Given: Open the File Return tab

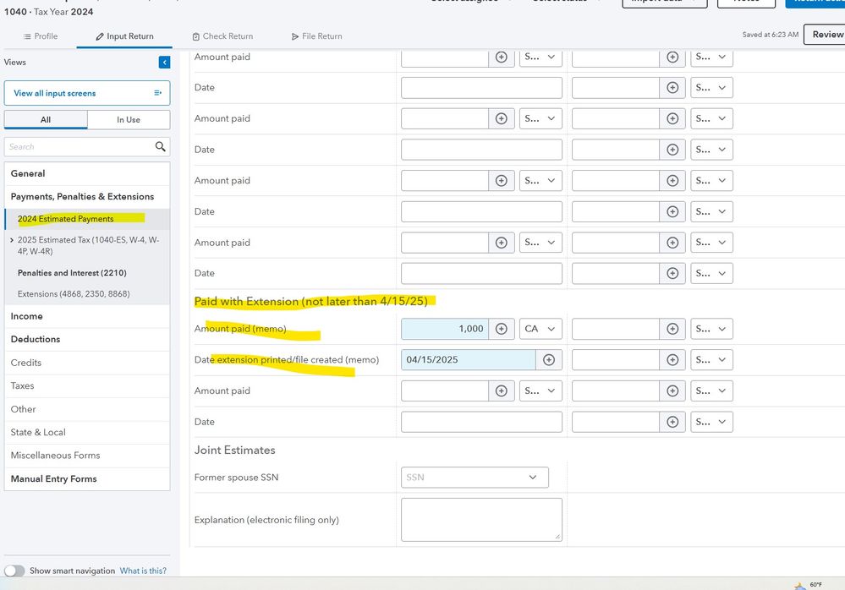Looking at the screenshot, I should 317,36.
